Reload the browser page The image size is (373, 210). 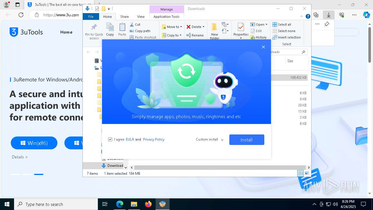(21, 15)
